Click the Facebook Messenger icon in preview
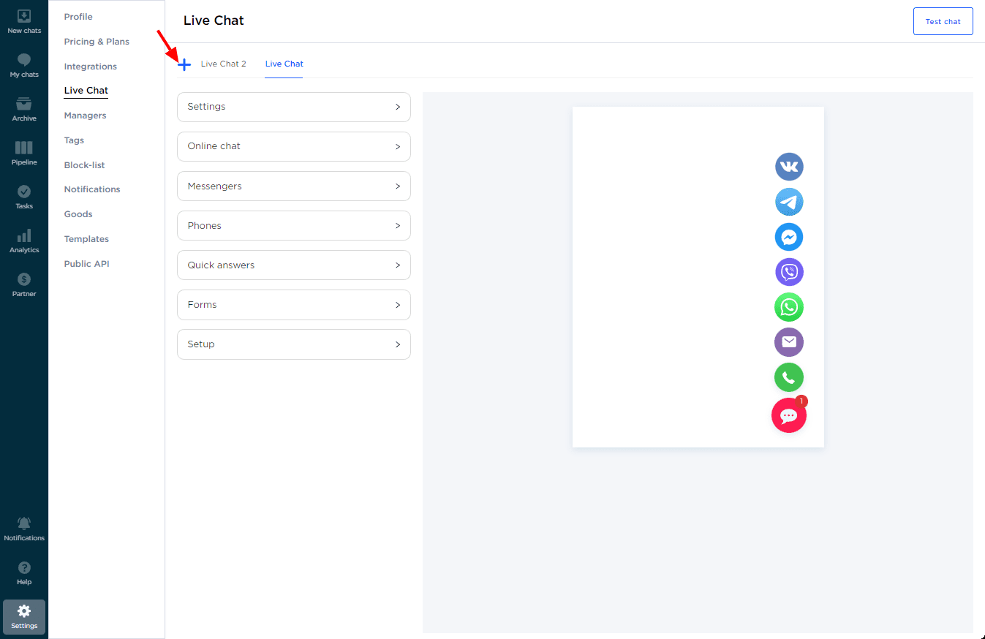This screenshot has width=985, height=639. pyautogui.click(x=789, y=237)
